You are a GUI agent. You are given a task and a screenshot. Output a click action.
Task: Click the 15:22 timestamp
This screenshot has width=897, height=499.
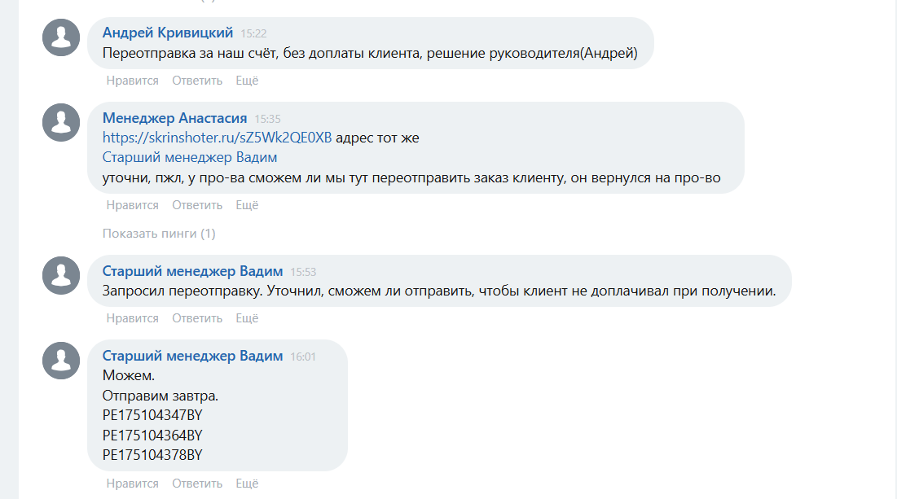point(253,33)
